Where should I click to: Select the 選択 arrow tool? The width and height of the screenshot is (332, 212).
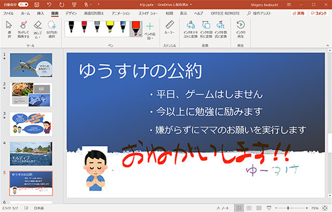coord(9,29)
